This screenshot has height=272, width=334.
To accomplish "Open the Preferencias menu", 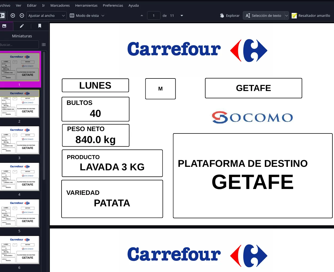I will tap(113, 5).
